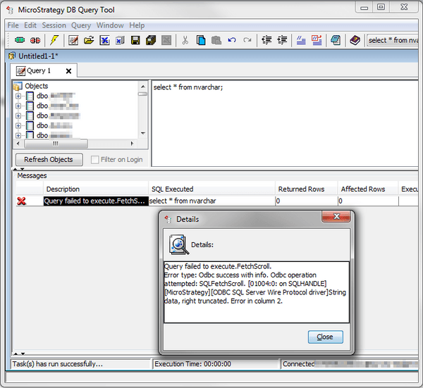Open the Session menu
The height and width of the screenshot is (388, 423).
click(54, 25)
